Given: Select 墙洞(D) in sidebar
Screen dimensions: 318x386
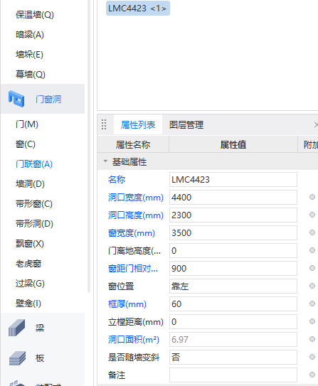Looking at the screenshot, I should (30, 184).
